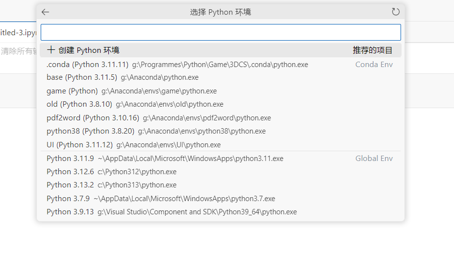Focus the environment search input box
Screen dimensions: 454x275
click(x=221, y=32)
